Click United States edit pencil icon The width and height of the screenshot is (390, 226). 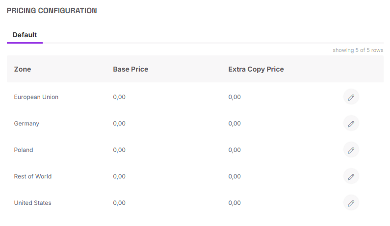(351, 203)
